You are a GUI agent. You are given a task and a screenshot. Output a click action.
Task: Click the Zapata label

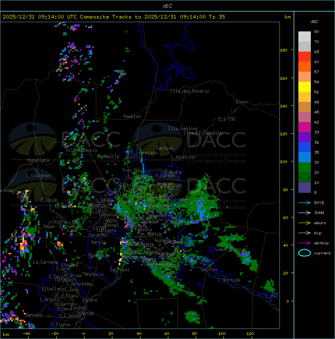[89, 300]
